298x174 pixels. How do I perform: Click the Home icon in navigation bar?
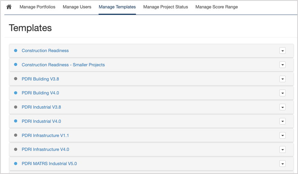tap(9, 7)
